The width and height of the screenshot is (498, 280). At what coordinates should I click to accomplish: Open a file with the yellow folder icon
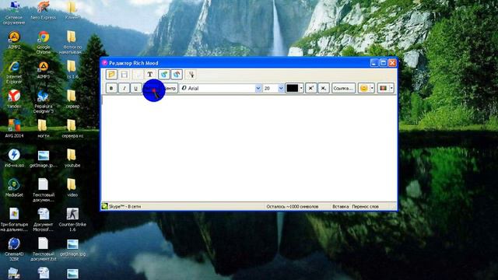(111, 75)
